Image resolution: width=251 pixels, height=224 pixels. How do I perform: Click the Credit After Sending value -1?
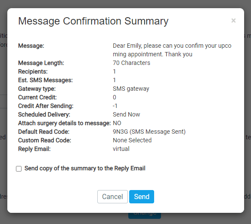[x=115, y=106]
